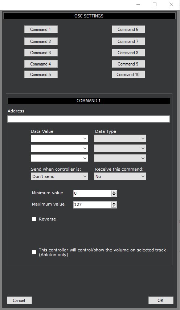Tick the Ableton selected track volume checkbox
Viewport: 180px width, 310px height.
(x=34, y=252)
